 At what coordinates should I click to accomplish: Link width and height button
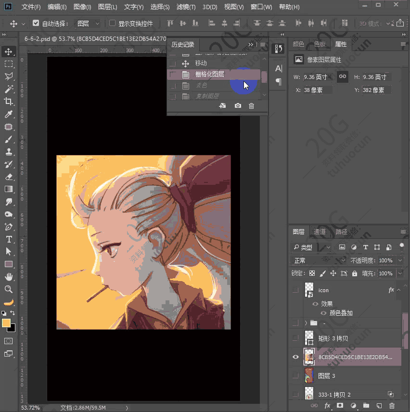pos(343,77)
